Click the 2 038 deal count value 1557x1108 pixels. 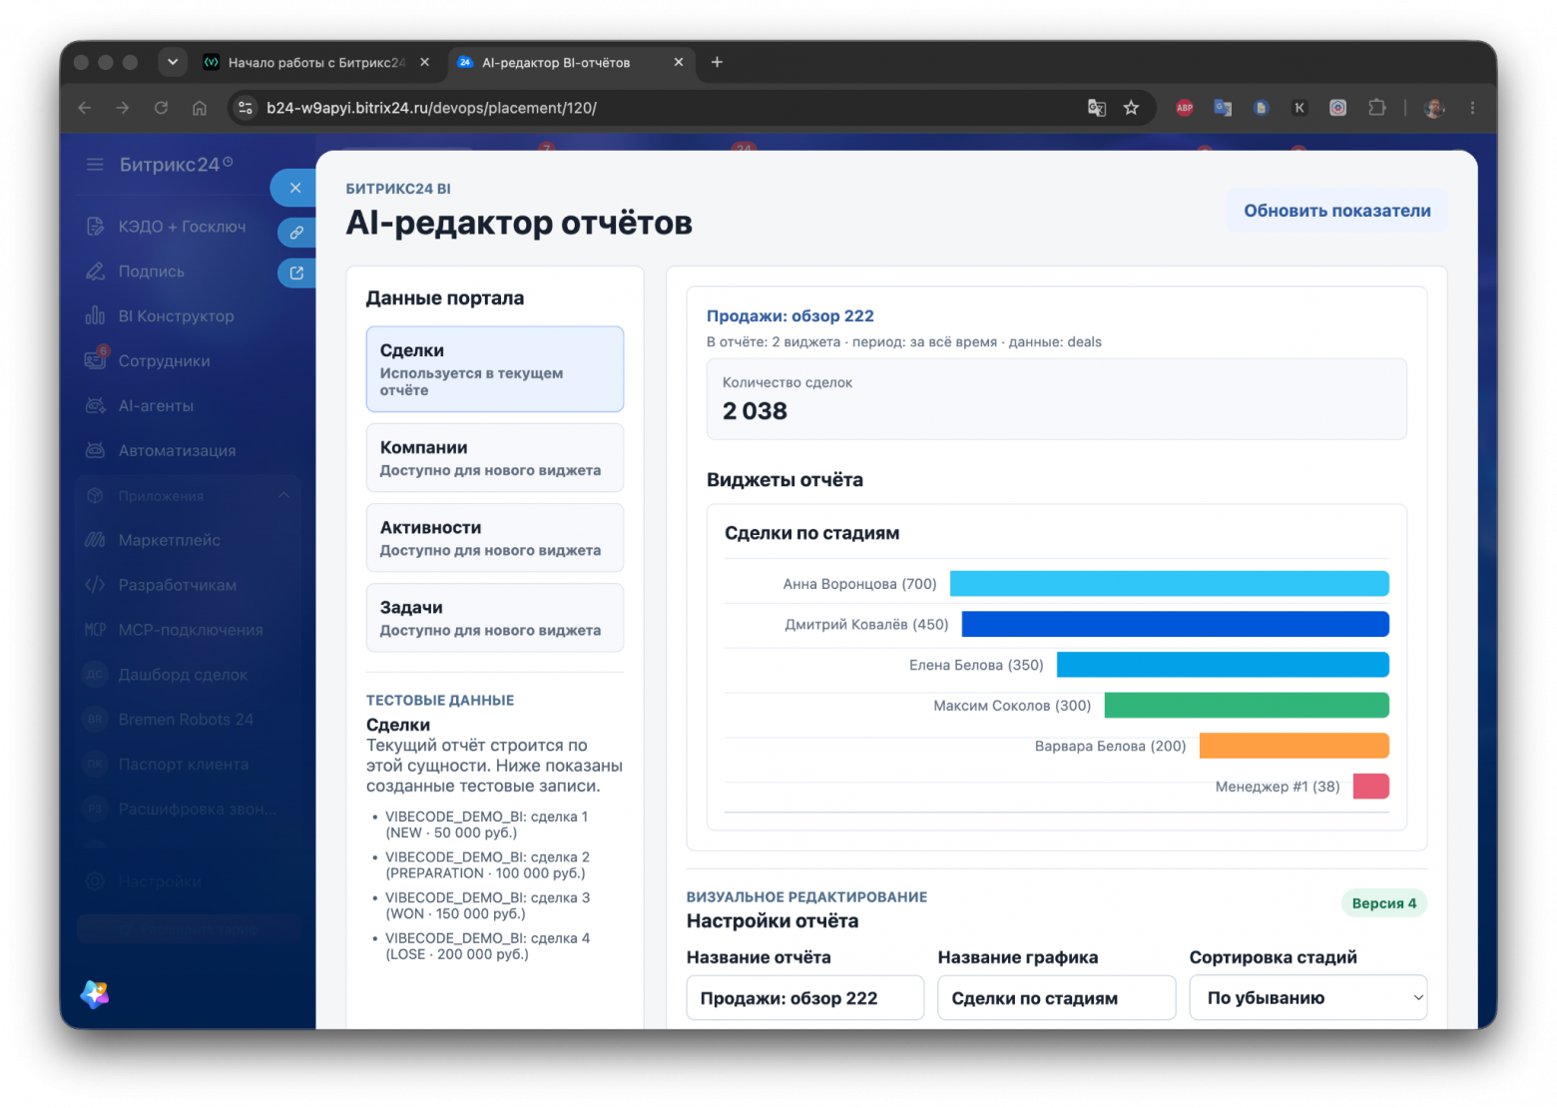coord(755,411)
